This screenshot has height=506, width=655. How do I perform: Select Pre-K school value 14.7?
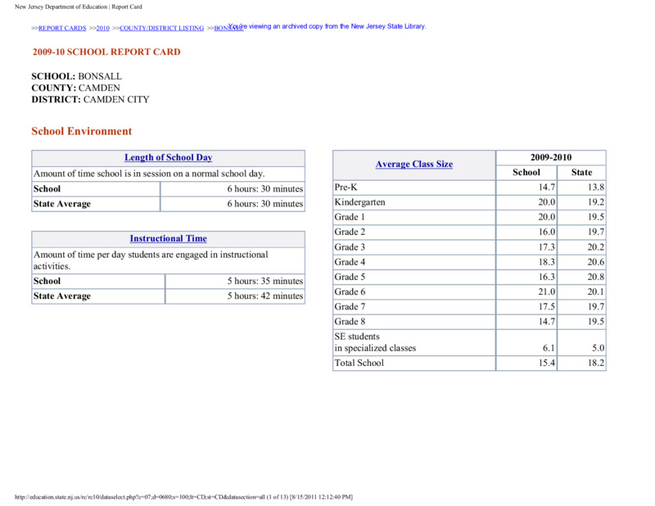[547, 187]
